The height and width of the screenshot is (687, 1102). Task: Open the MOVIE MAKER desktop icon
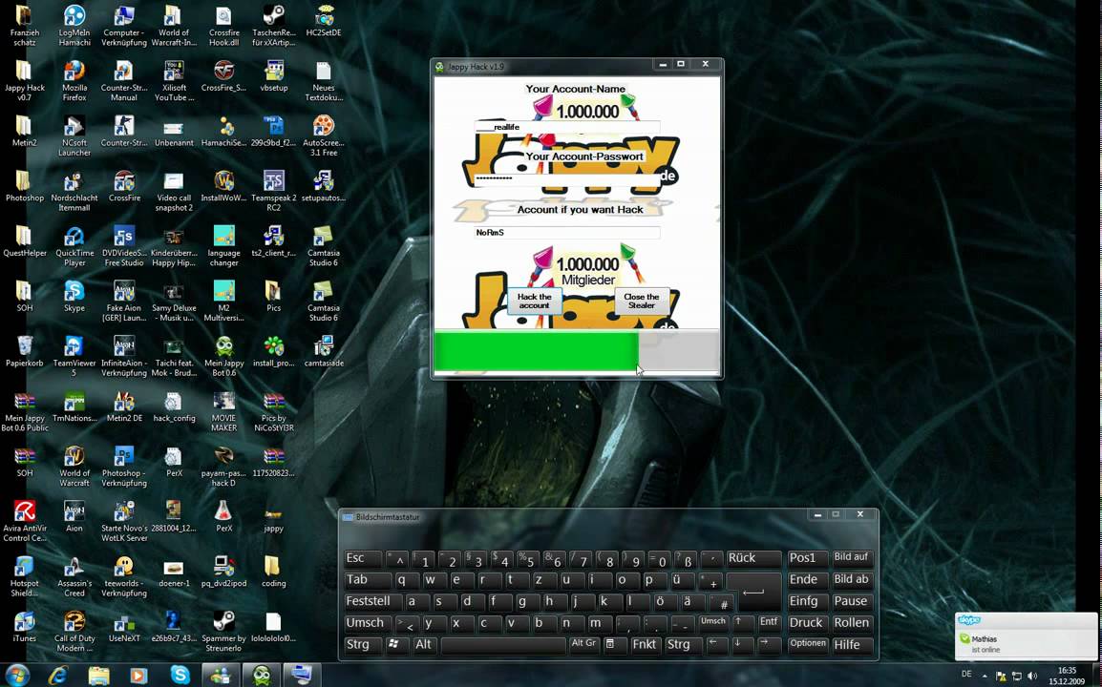(x=223, y=411)
